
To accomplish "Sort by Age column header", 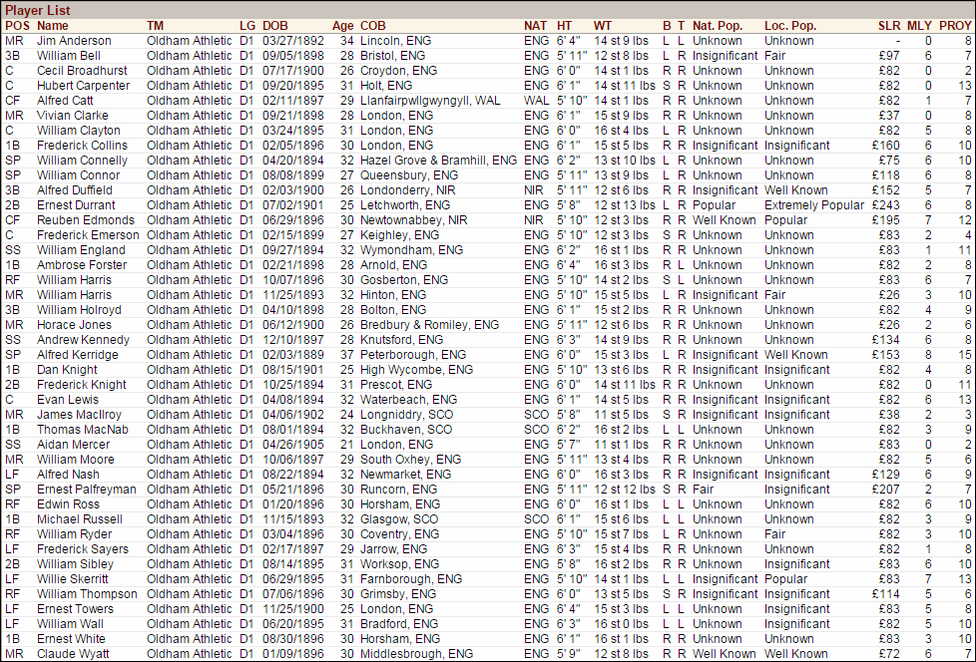I will 343,26.
